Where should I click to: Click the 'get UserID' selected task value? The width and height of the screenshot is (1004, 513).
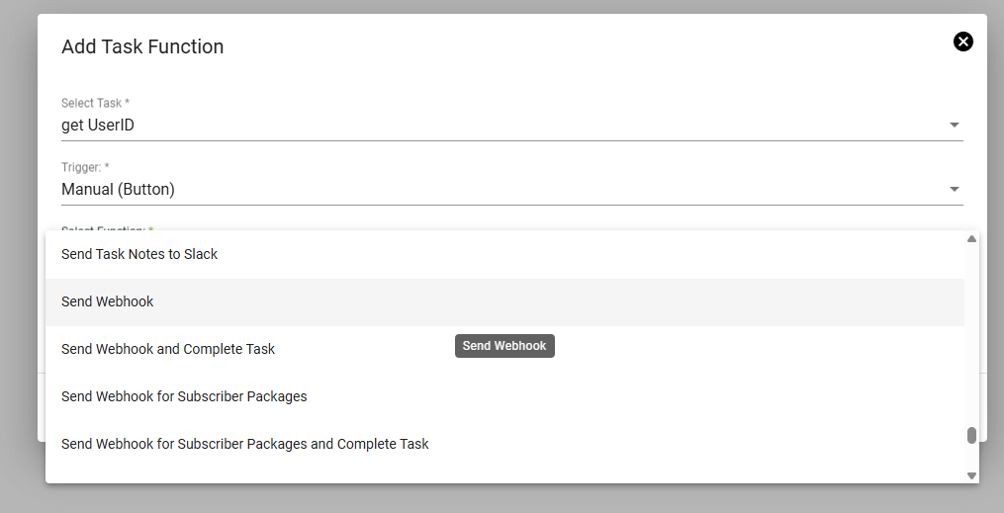pos(98,126)
